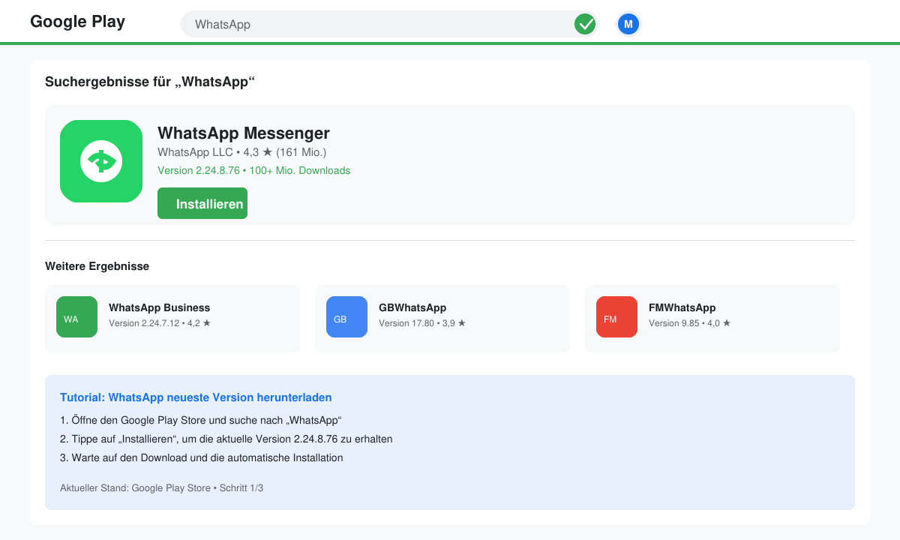Click 'Version 9.85 • 4,0 ★' text
Screen dimensions: 900x540
coord(689,323)
